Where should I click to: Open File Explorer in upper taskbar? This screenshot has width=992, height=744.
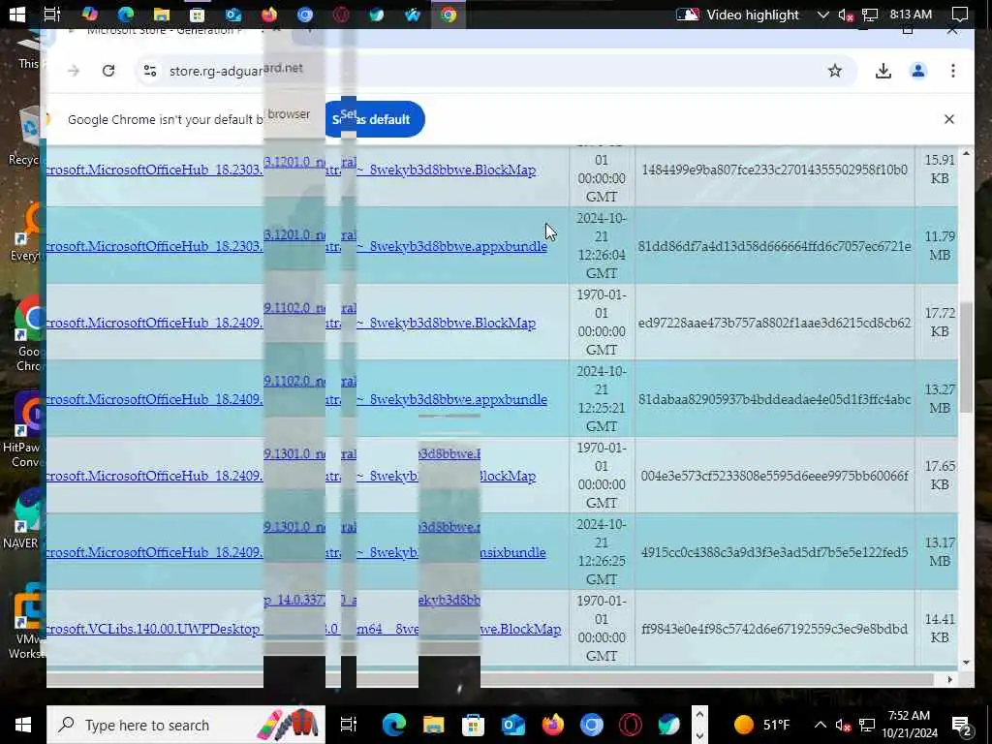point(162,14)
